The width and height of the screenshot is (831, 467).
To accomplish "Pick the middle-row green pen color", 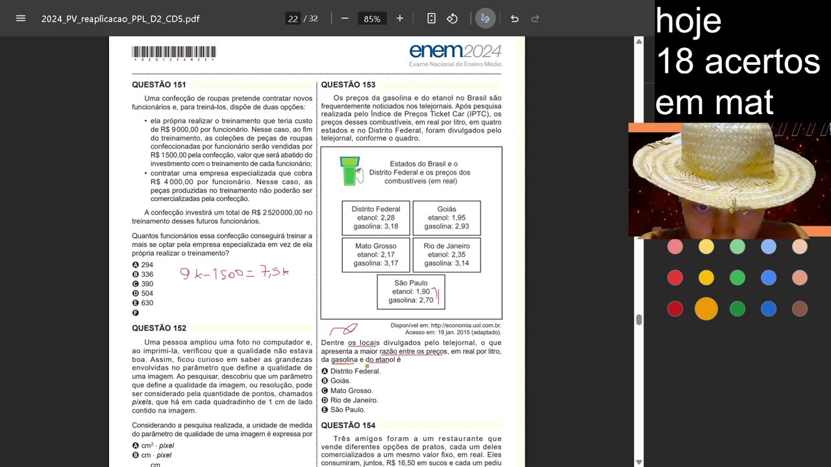I will pos(738,278).
